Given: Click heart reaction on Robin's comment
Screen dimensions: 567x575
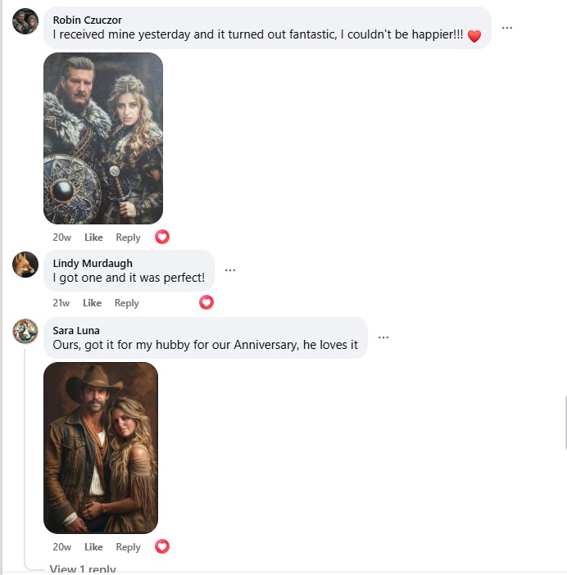Looking at the screenshot, I should (162, 237).
